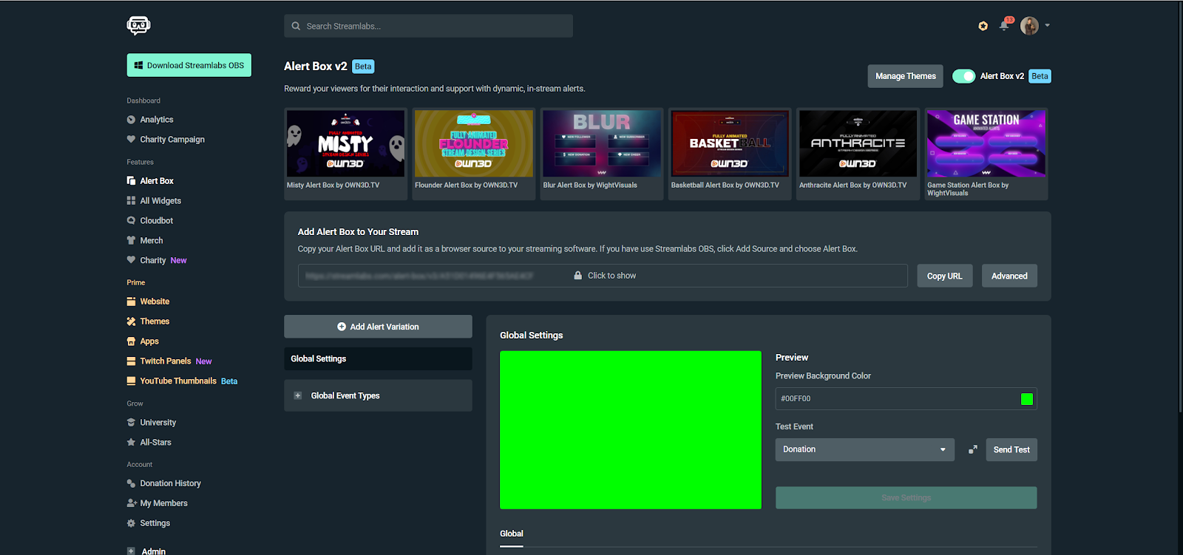The image size is (1183, 555).
Task: Click Add Alert Variation
Action: (x=378, y=327)
